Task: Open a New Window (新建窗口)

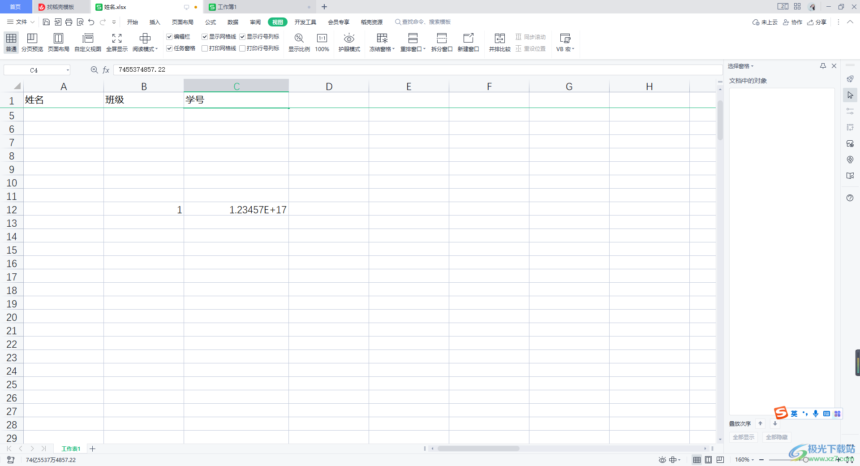Action: (468, 43)
